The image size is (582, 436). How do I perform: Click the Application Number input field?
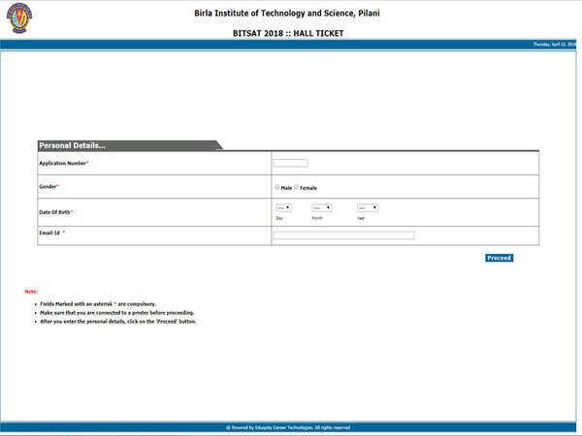pyautogui.click(x=290, y=163)
